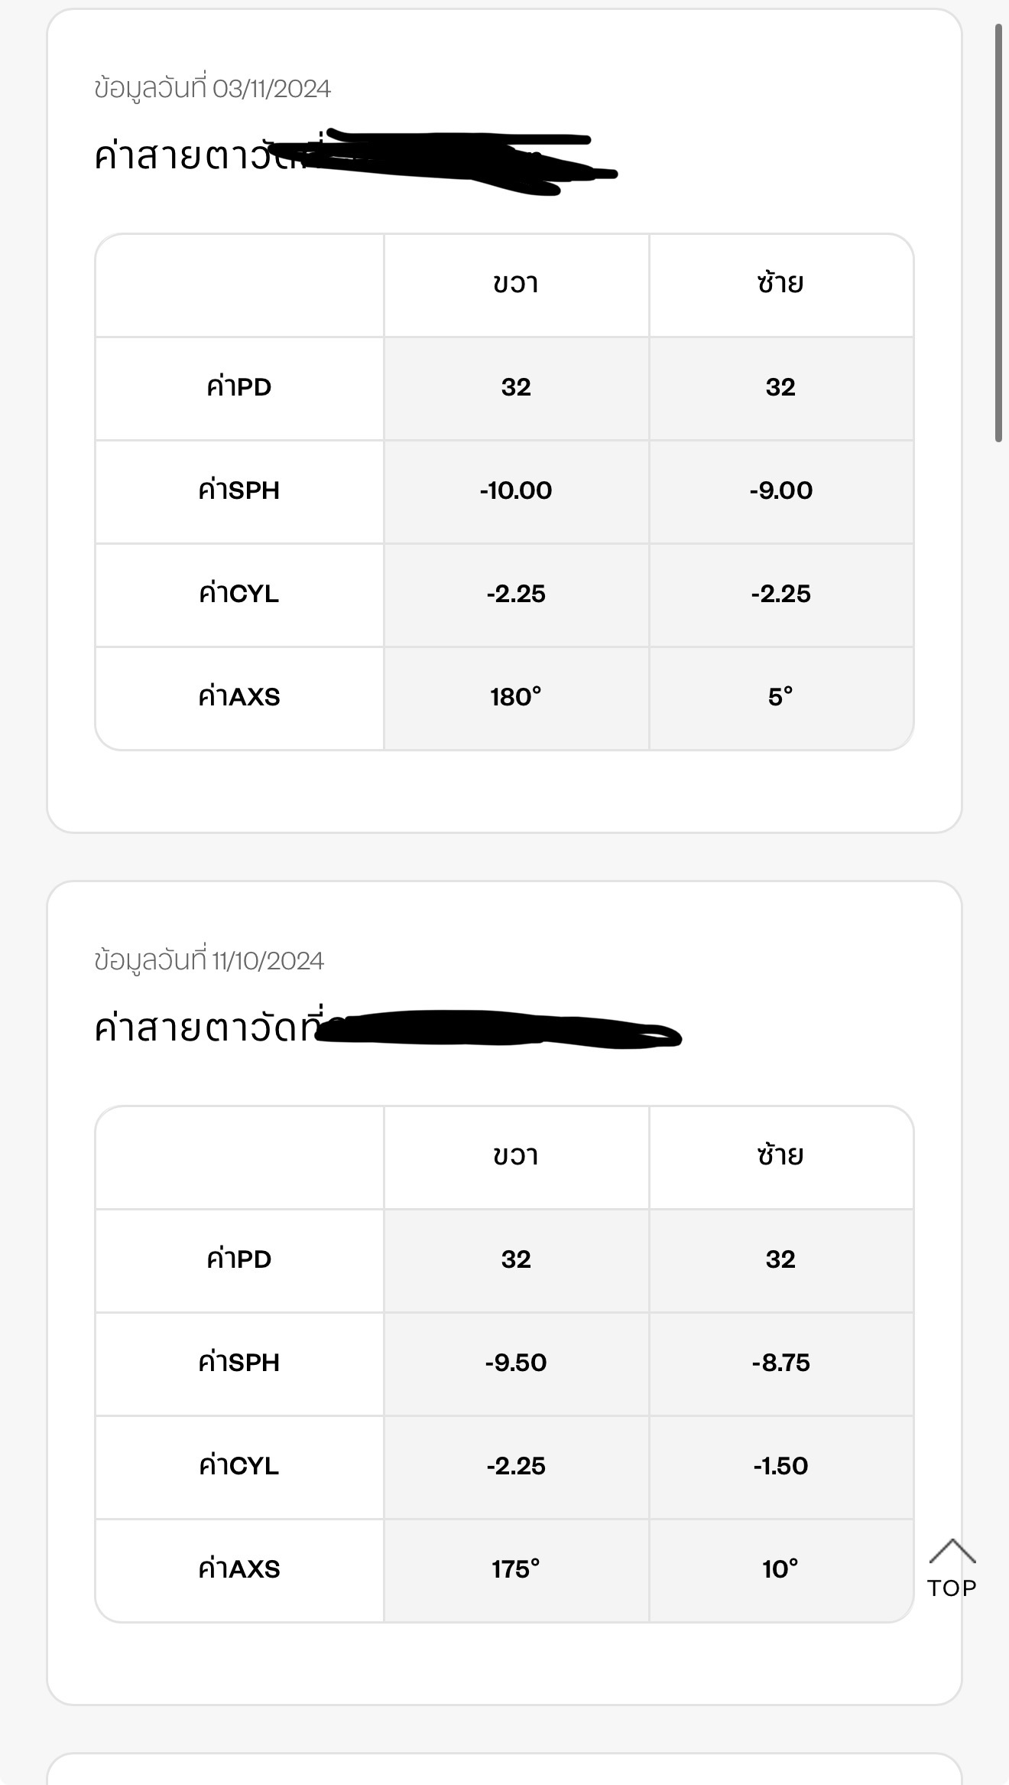This screenshot has height=1785, width=1009.
Task: Click ค่าAXS row label in 11/10/2024 table
Action: 239,1569
